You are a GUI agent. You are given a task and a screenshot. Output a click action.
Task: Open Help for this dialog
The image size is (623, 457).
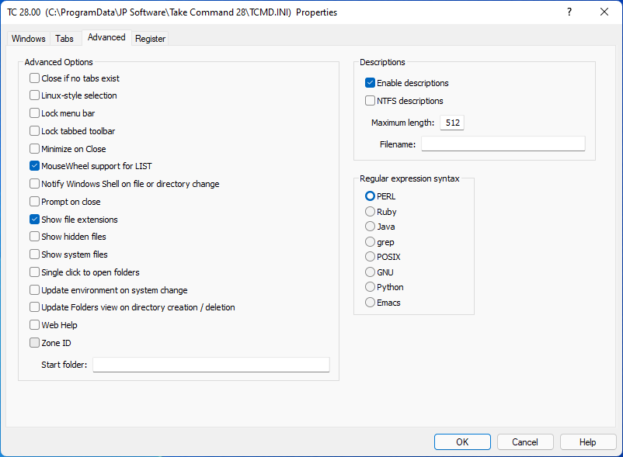click(587, 442)
